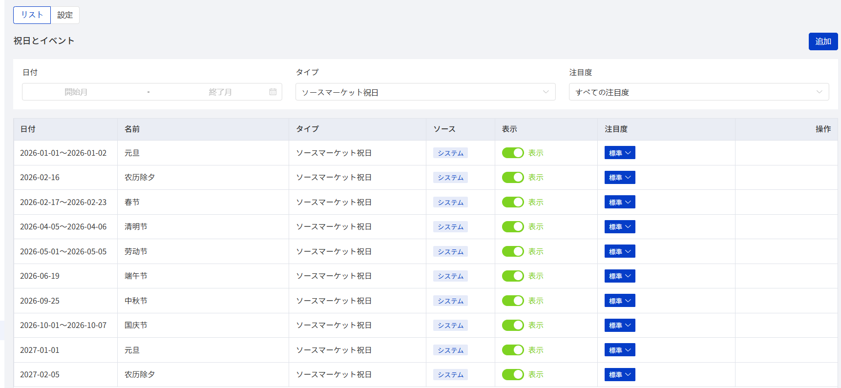Open the calendar icon in date range

(x=273, y=92)
